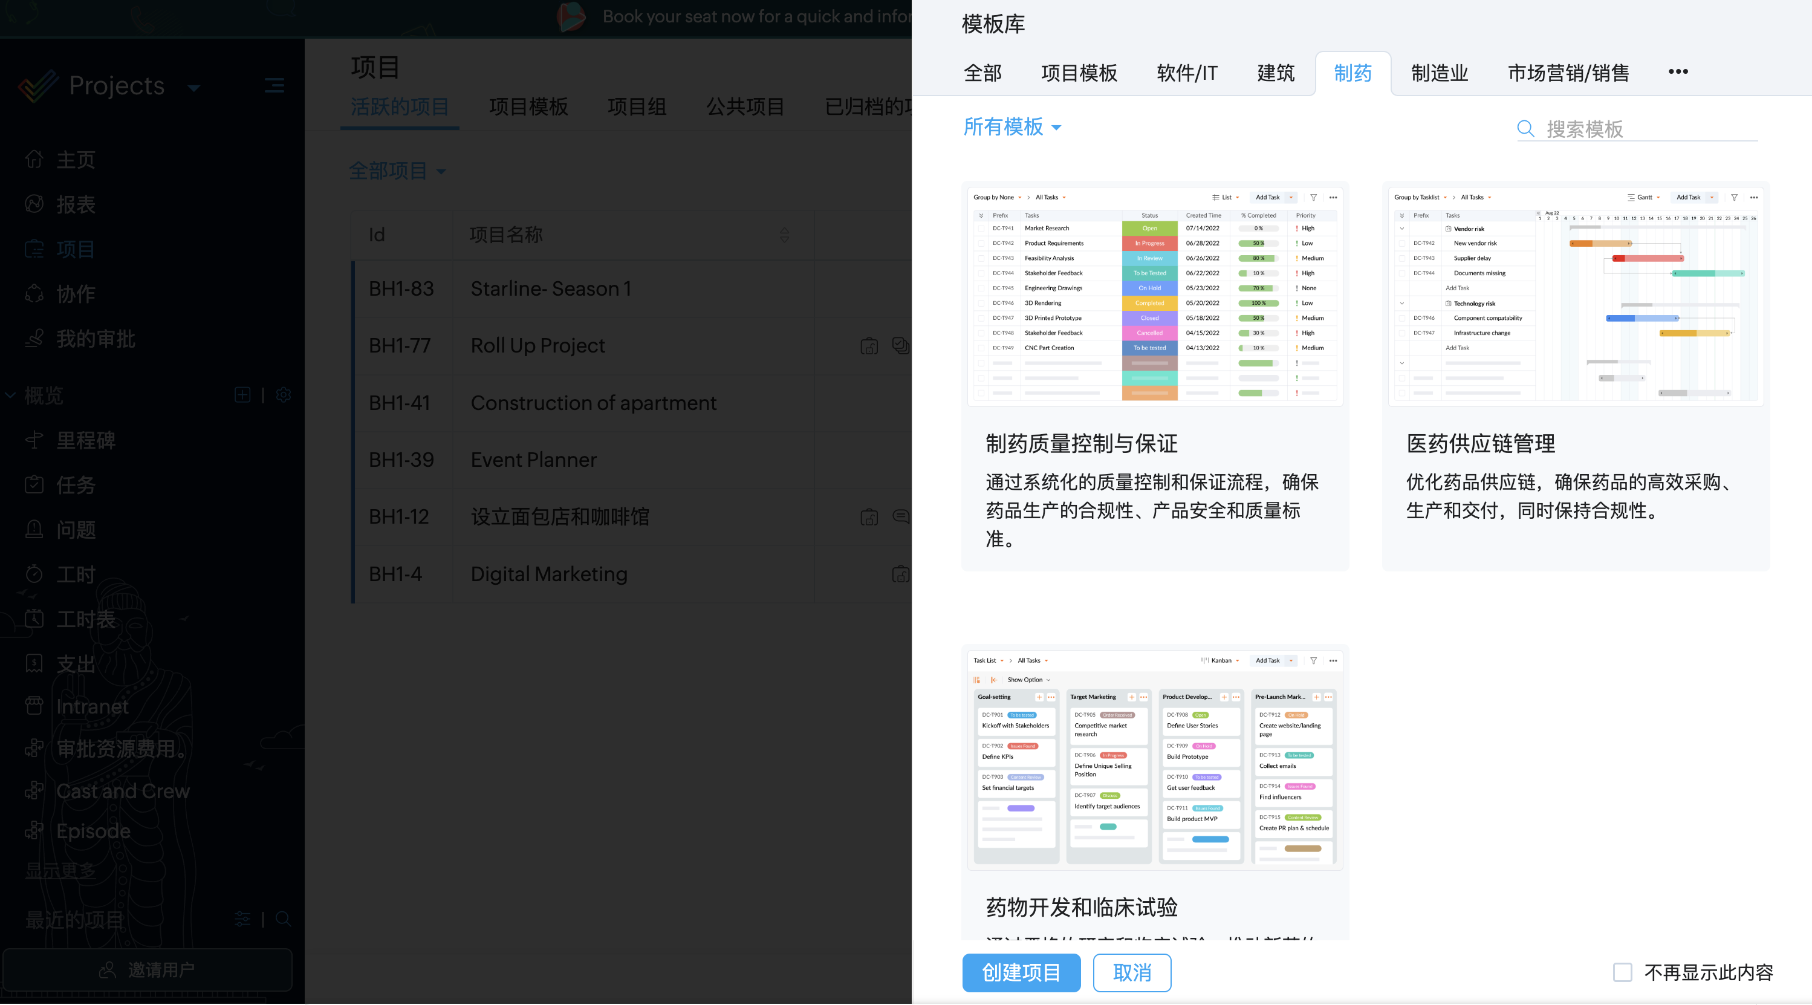Click the add overview plus icon
The image size is (1812, 1005).
[242, 395]
